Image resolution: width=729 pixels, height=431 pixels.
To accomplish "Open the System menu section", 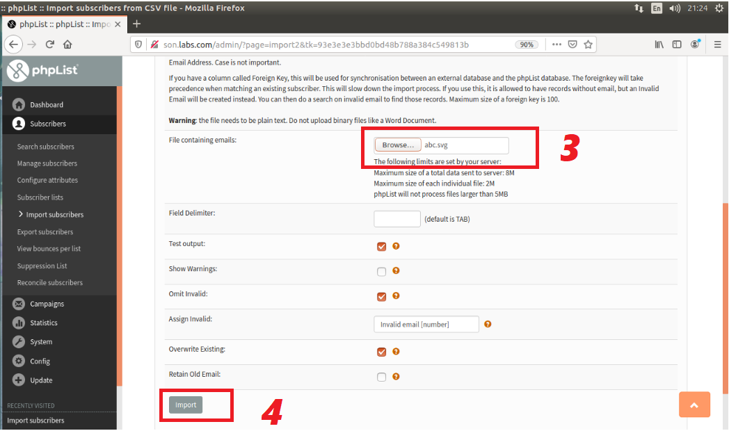I will click(59, 341).
